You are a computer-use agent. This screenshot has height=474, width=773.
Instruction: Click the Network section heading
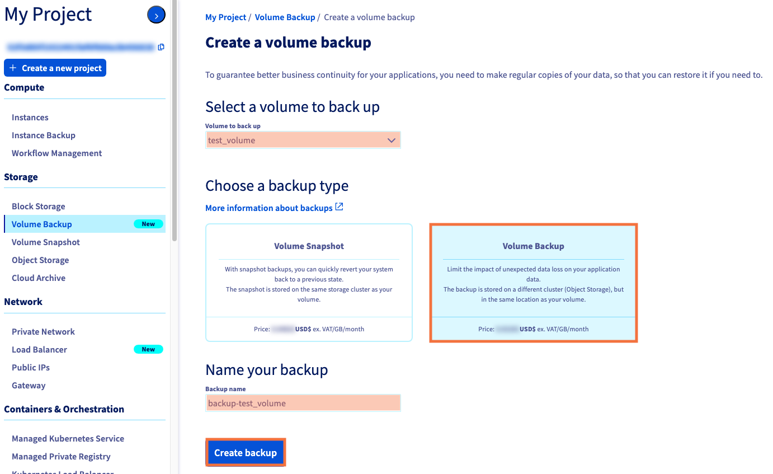[x=23, y=302]
